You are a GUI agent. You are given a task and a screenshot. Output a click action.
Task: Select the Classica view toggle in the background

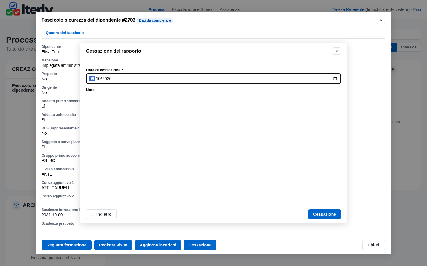pos(409,47)
